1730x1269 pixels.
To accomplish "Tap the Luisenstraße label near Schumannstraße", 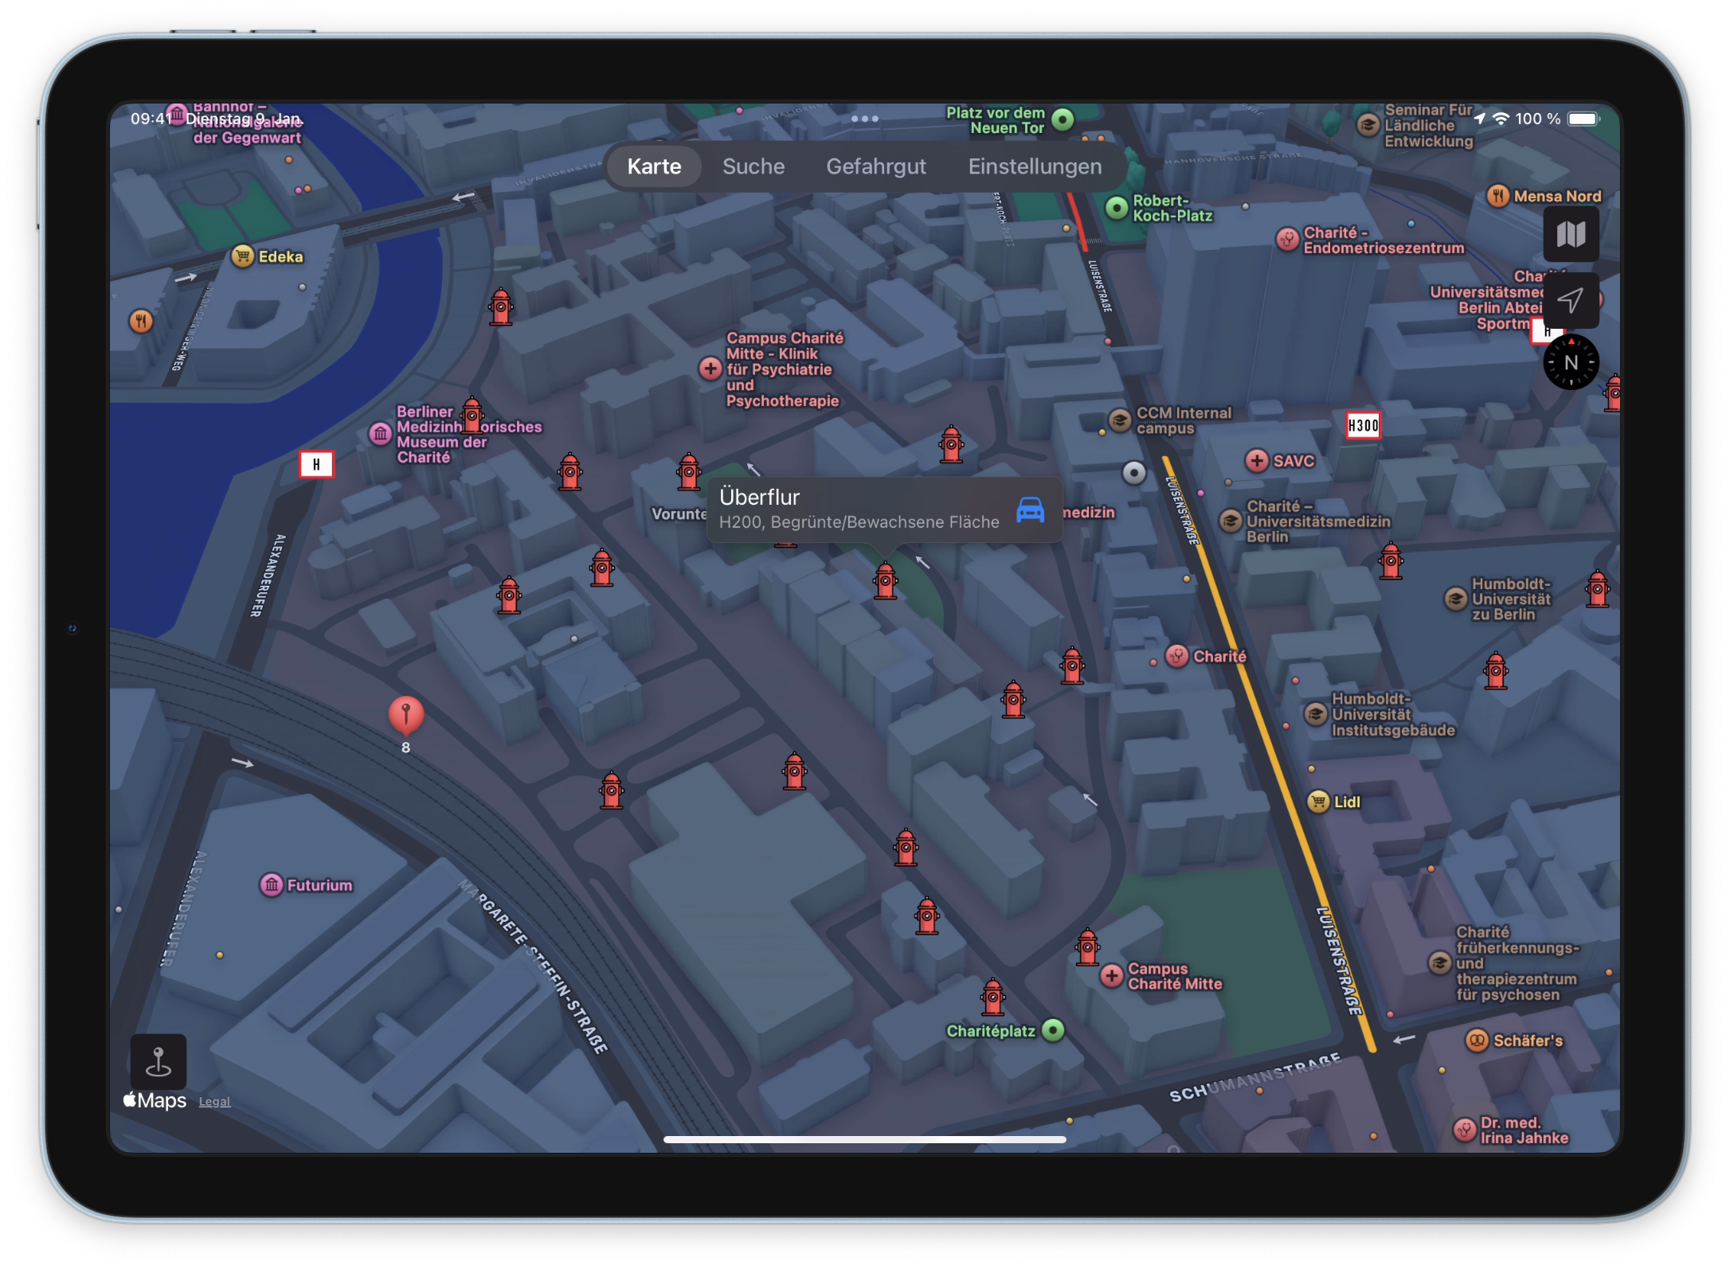I will point(1340,961).
